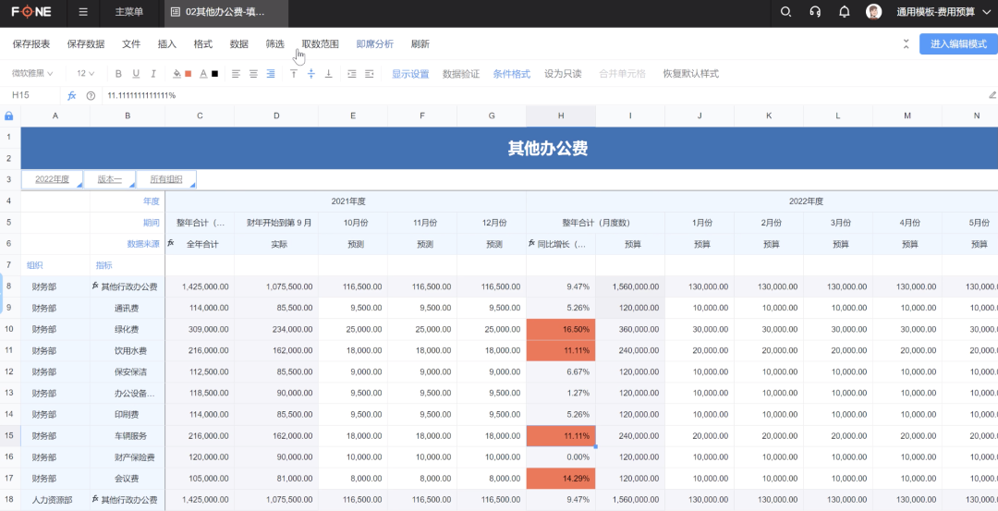Click the 保存报表 button
Viewport: 998px width, 511px height.
(31, 44)
